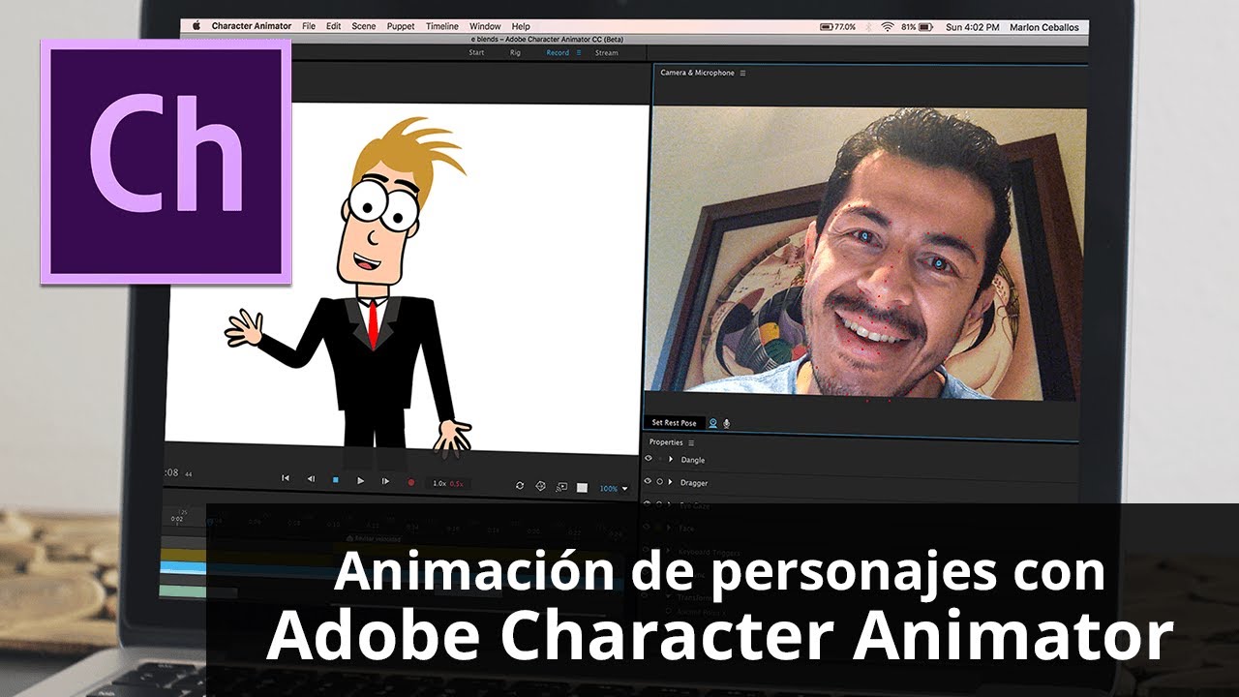The image size is (1239, 697).
Task: Step forward one frame
Action: click(x=385, y=481)
